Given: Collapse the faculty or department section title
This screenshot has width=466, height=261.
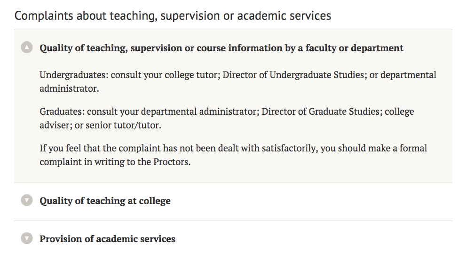Looking at the screenshot, I should point(221,48).
